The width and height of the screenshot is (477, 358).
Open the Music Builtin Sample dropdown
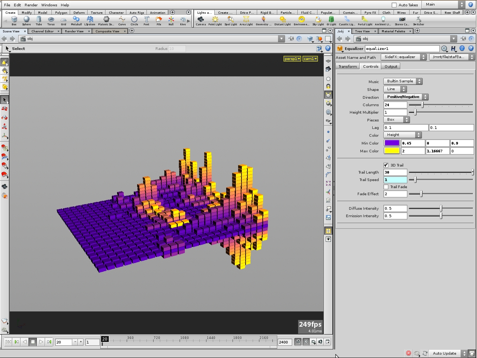(x=403, y=81)
